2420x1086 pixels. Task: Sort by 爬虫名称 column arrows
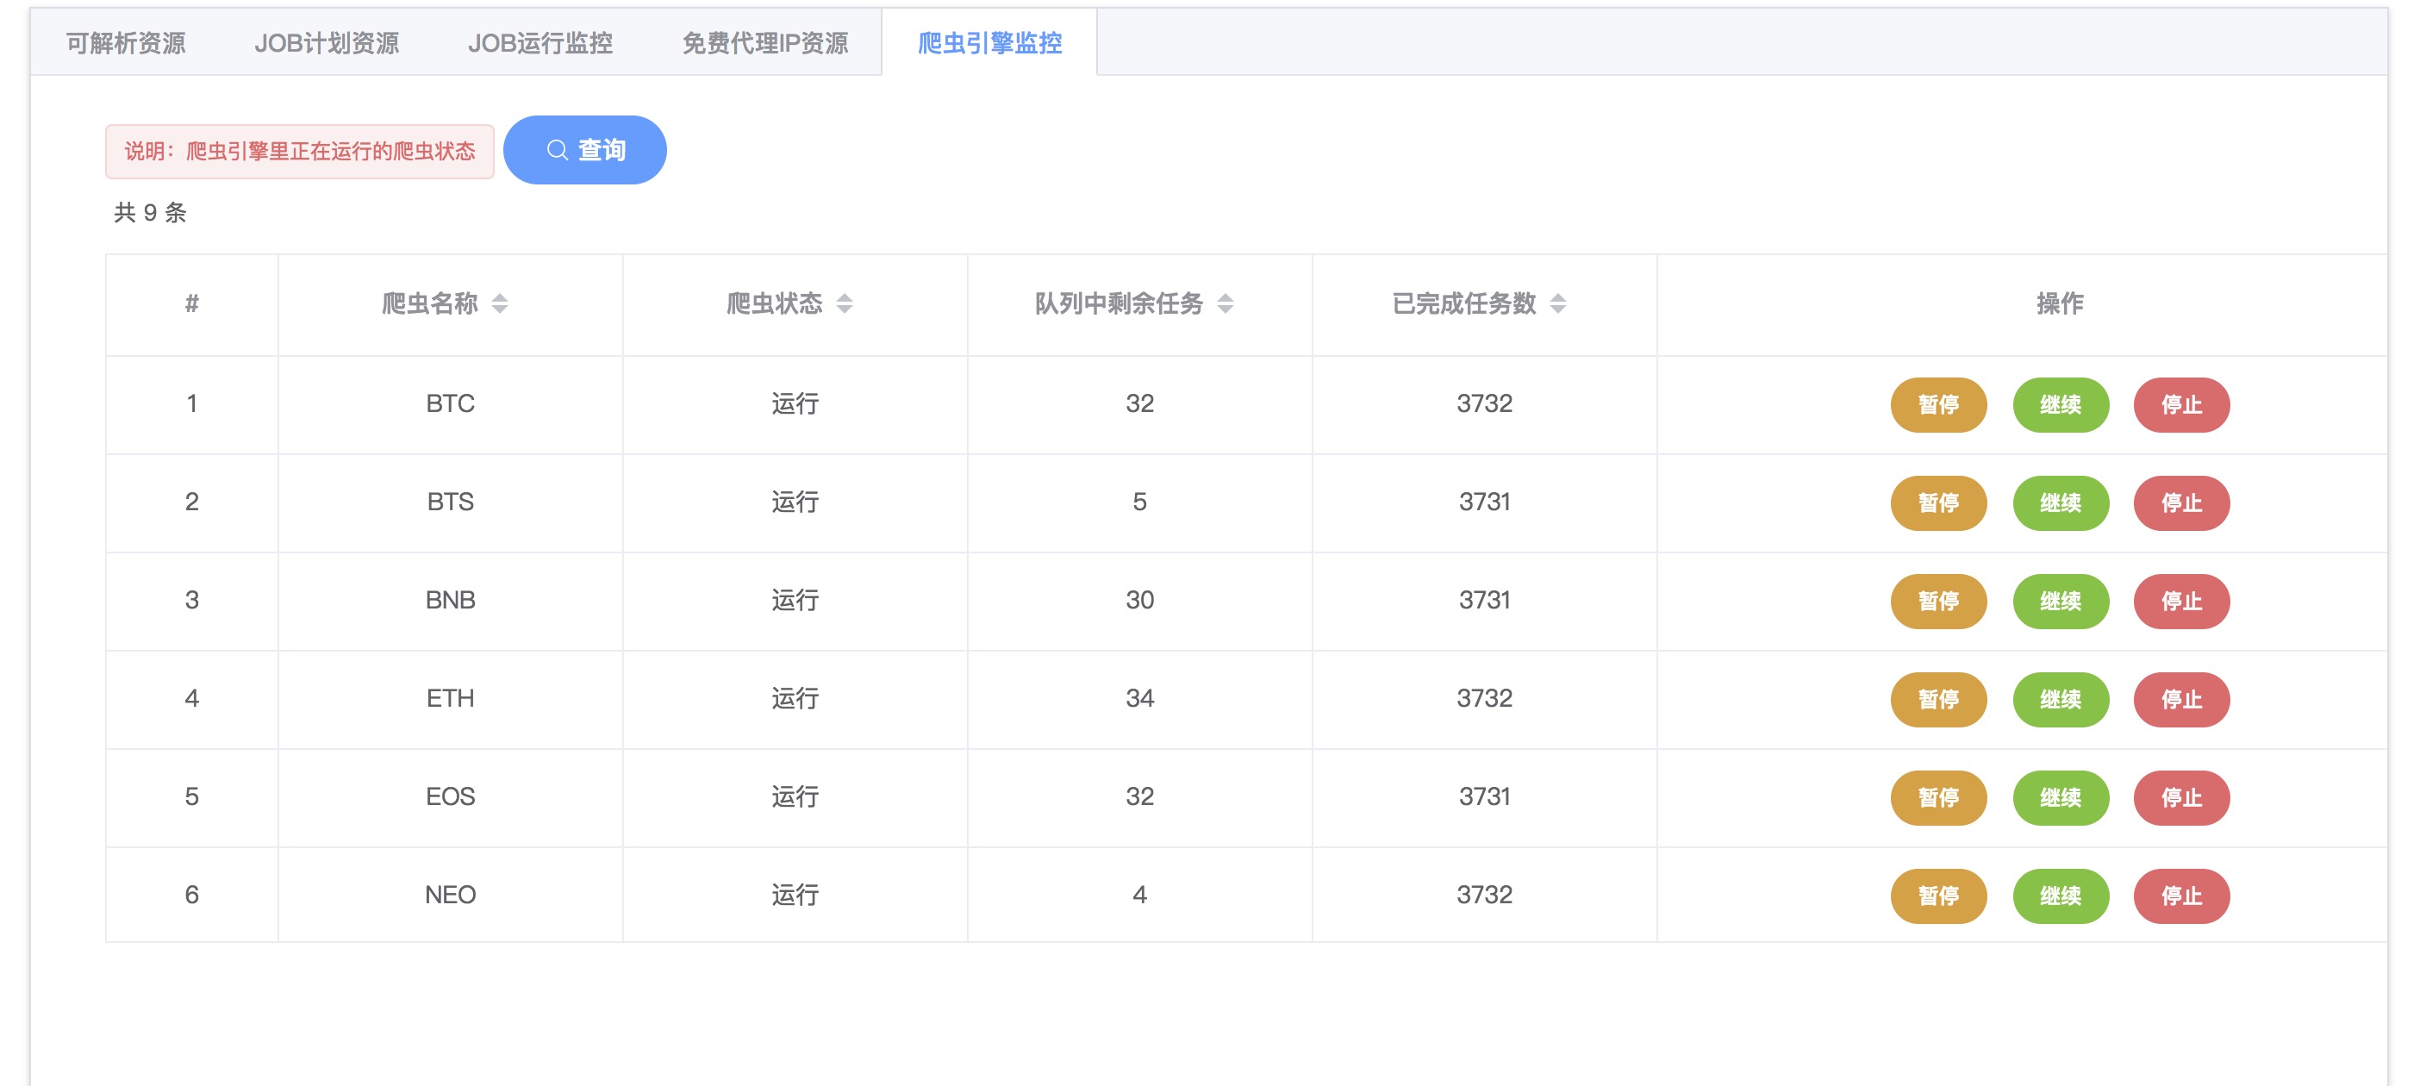(x=500, y=303)
